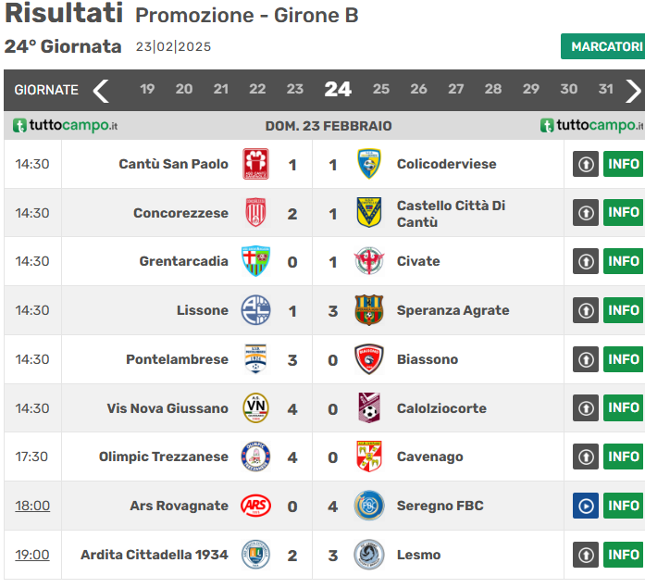Open INFO for Ardita Cittadella vs Lesmo
This screenshot has width=645, height=588.
623,555
